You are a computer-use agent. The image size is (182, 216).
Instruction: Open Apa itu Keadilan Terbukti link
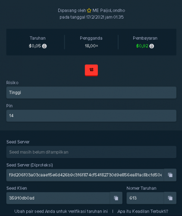pyautogui.click(x=143, y=211)
